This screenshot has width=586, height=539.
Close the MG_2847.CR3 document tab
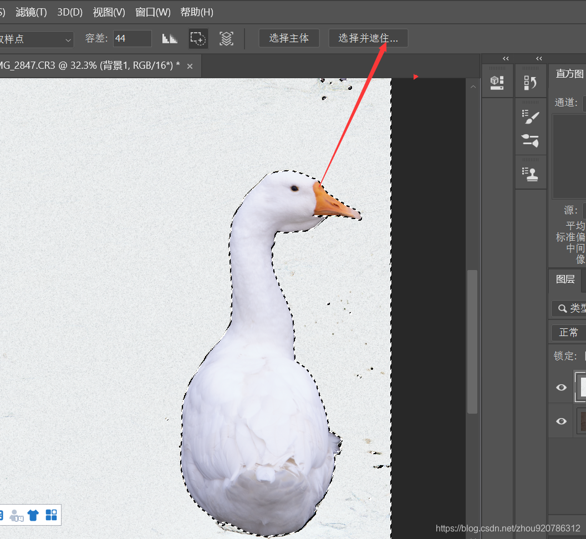pyautogui.click(x=190, y=67)
